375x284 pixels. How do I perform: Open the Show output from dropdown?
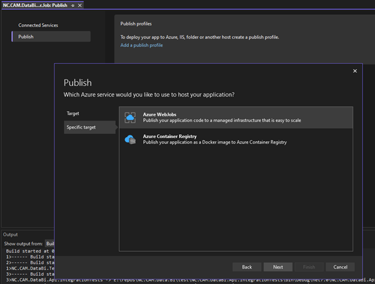coord(50,244)
